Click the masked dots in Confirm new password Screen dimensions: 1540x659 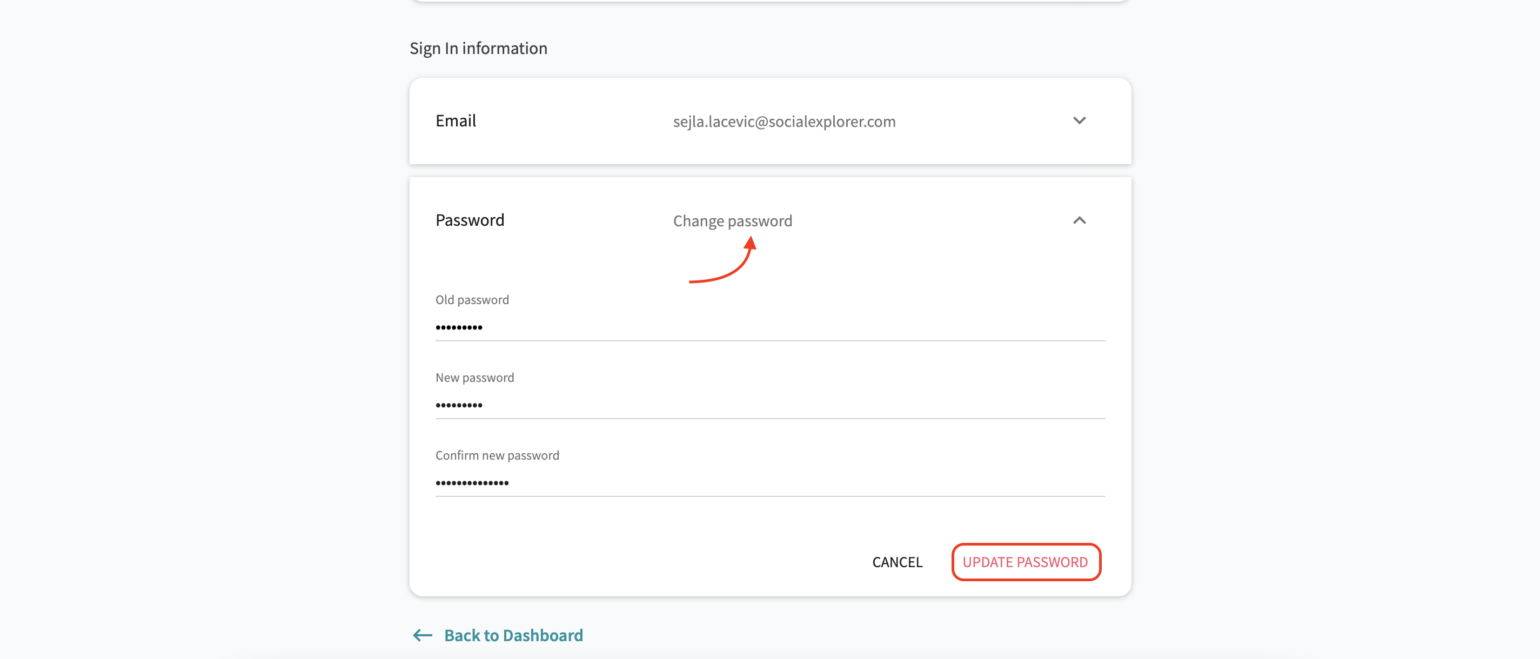point(472,483)
